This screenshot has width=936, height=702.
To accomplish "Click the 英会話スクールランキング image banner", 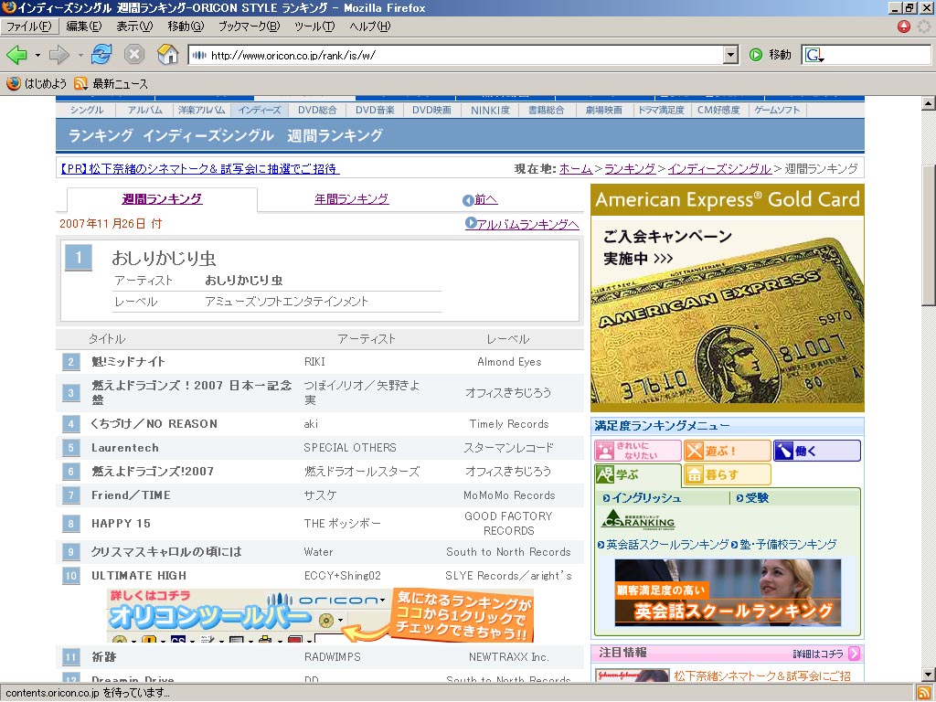I will pyautogui.click(x=728, y=592).
